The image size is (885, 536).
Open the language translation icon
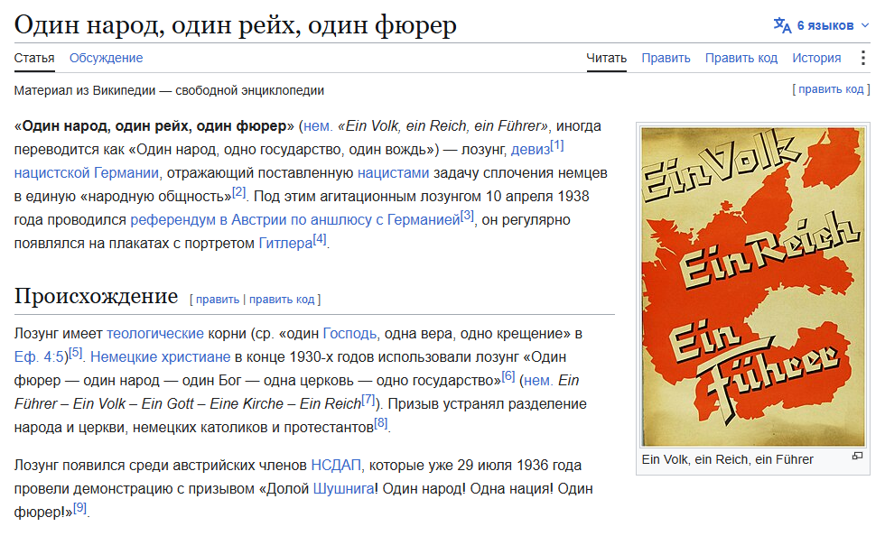[x=782, y=25]
